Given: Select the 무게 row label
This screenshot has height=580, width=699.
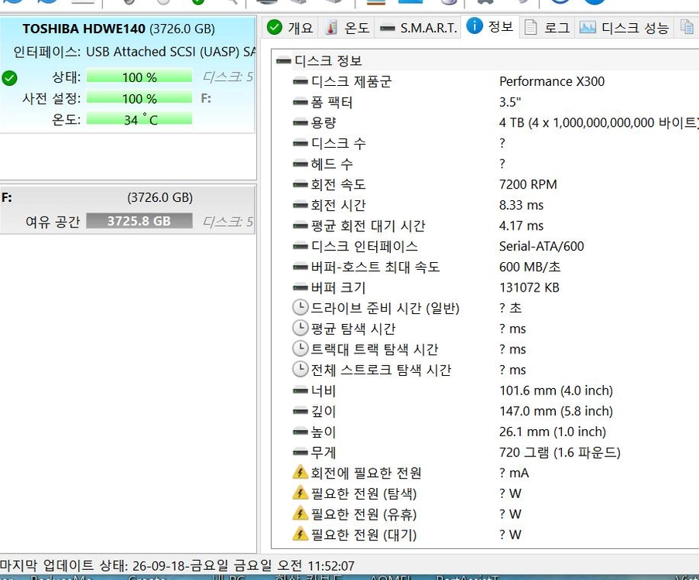Looking at the screenshot, I should pos(324,452).
